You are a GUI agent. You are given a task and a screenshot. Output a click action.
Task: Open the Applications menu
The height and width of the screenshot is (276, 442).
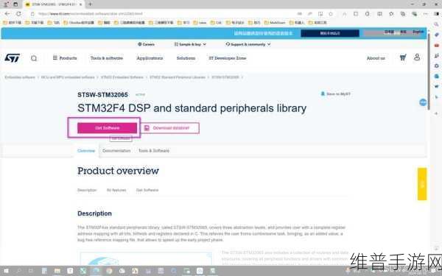coord(150,58)
